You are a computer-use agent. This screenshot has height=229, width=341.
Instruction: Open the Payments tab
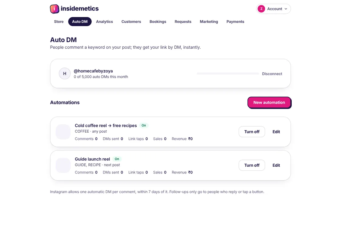click(x=235, y=21)
